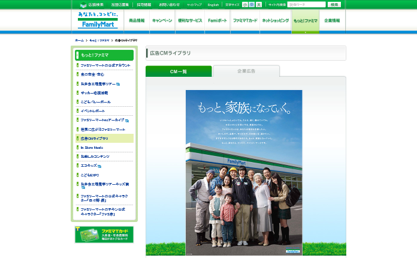
Task: Open the サイトマップ link
Action: (194, 5)
